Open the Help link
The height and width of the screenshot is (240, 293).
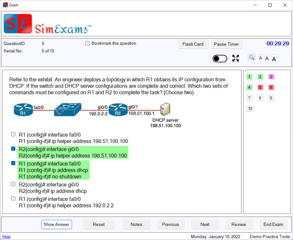point(6,237)
